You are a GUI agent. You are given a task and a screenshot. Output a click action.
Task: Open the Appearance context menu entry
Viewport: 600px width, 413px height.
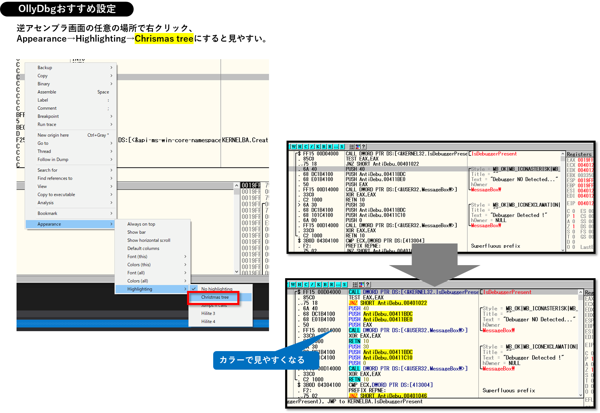[71, 224]
